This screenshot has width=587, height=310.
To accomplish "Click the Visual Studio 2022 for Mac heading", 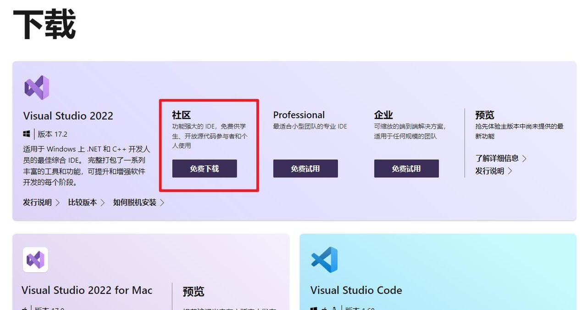I will (87, 290).
